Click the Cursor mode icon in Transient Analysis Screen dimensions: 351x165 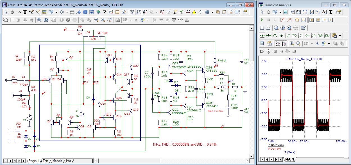pyautogui.click(x=298, y=12)
